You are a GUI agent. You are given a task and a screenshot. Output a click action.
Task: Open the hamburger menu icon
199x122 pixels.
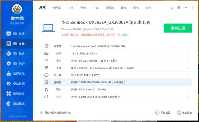click(x=179, y=8)
